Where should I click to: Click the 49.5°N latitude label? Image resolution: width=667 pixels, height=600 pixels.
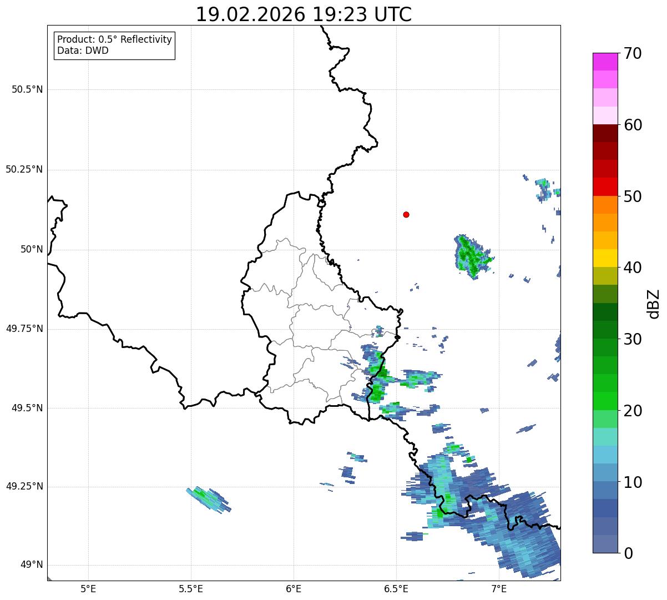(27, 409)
